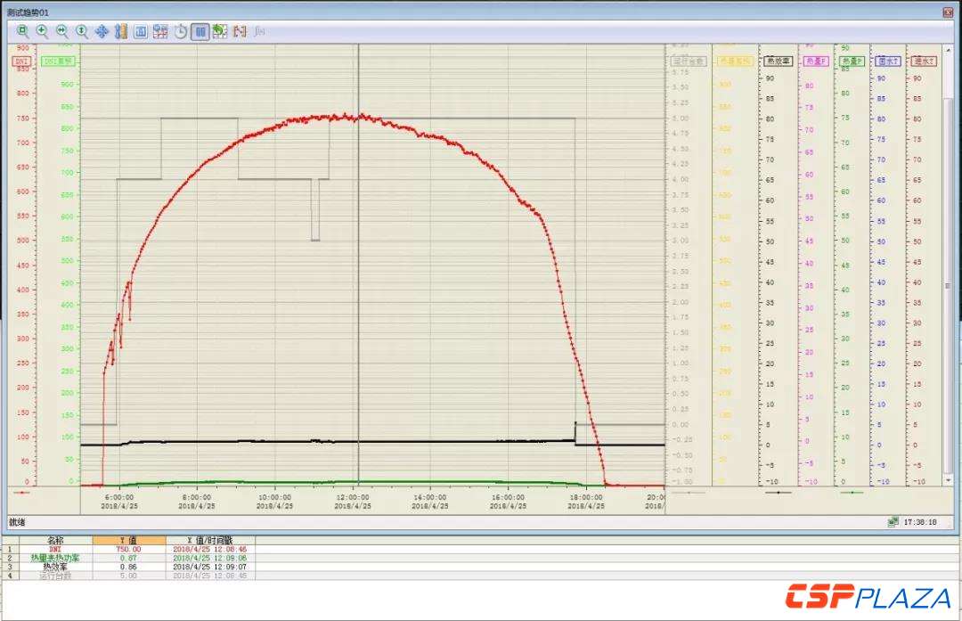
Task: Click the green refresh chart icon
Action: [x=220, y=31]
